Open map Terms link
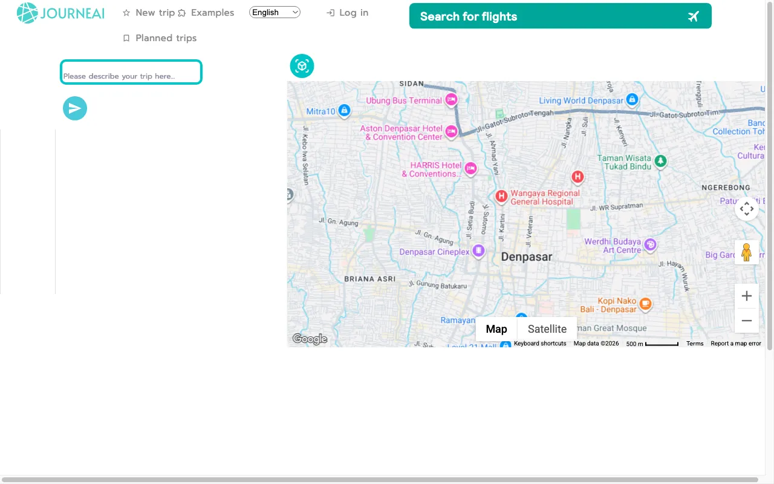 pyautogui.click(x=695, y=344)
